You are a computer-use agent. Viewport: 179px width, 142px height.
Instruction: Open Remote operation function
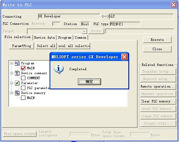158,87
